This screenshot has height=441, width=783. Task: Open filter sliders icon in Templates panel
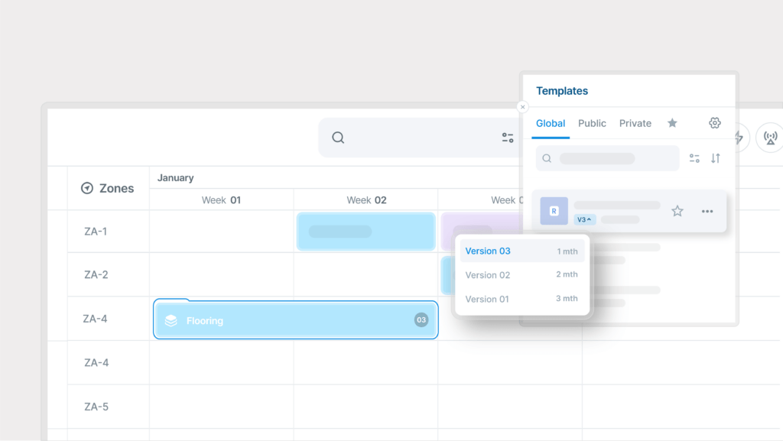click(694, 158)
